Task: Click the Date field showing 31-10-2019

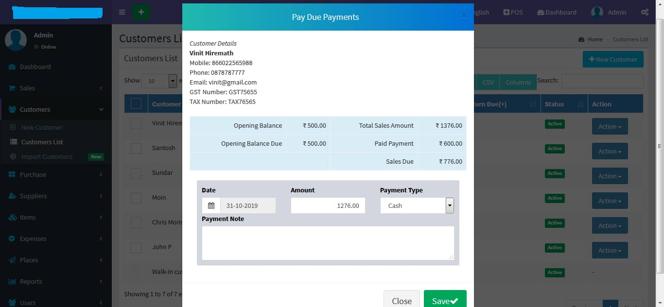Action: [x=248, y=205]
